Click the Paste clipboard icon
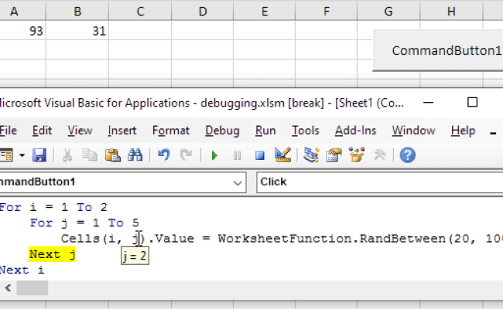The width and height of the screenshot is (503, 309). 113,155
